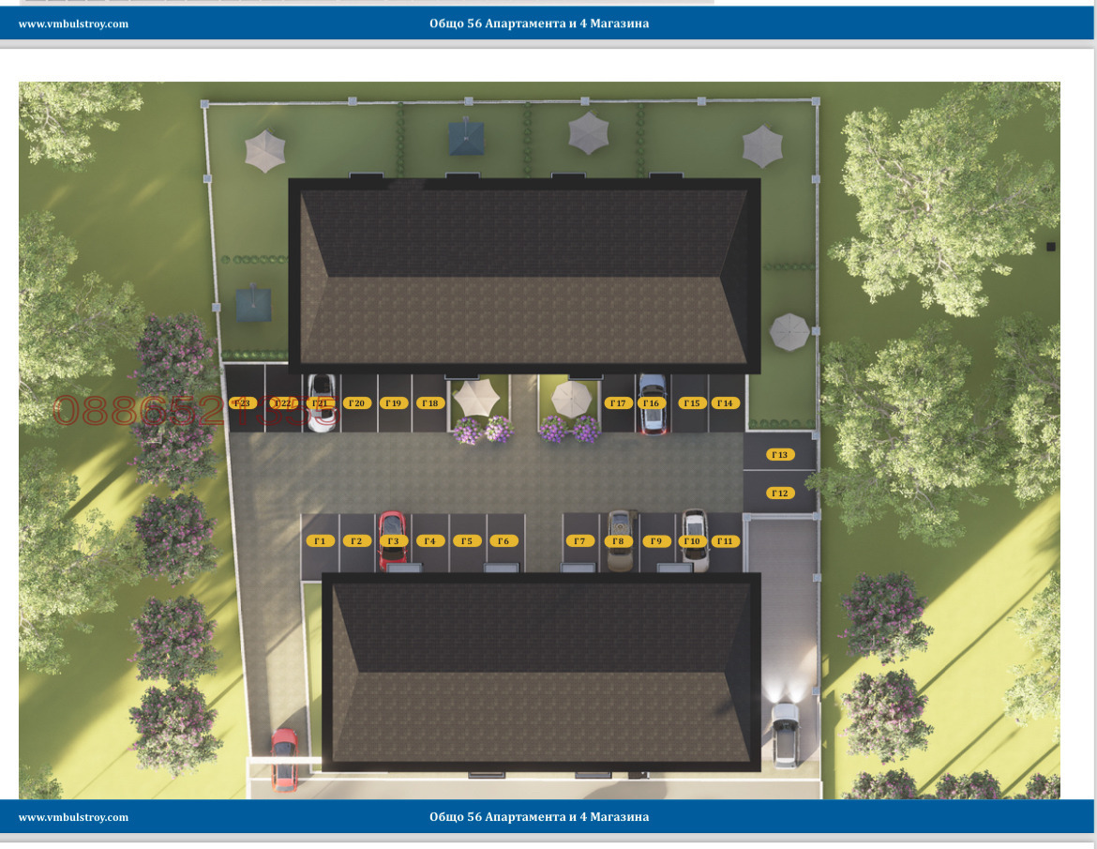Click the white car parked on spot Г21
This screenshot has height=849, width=1097.
coord(322,402)
